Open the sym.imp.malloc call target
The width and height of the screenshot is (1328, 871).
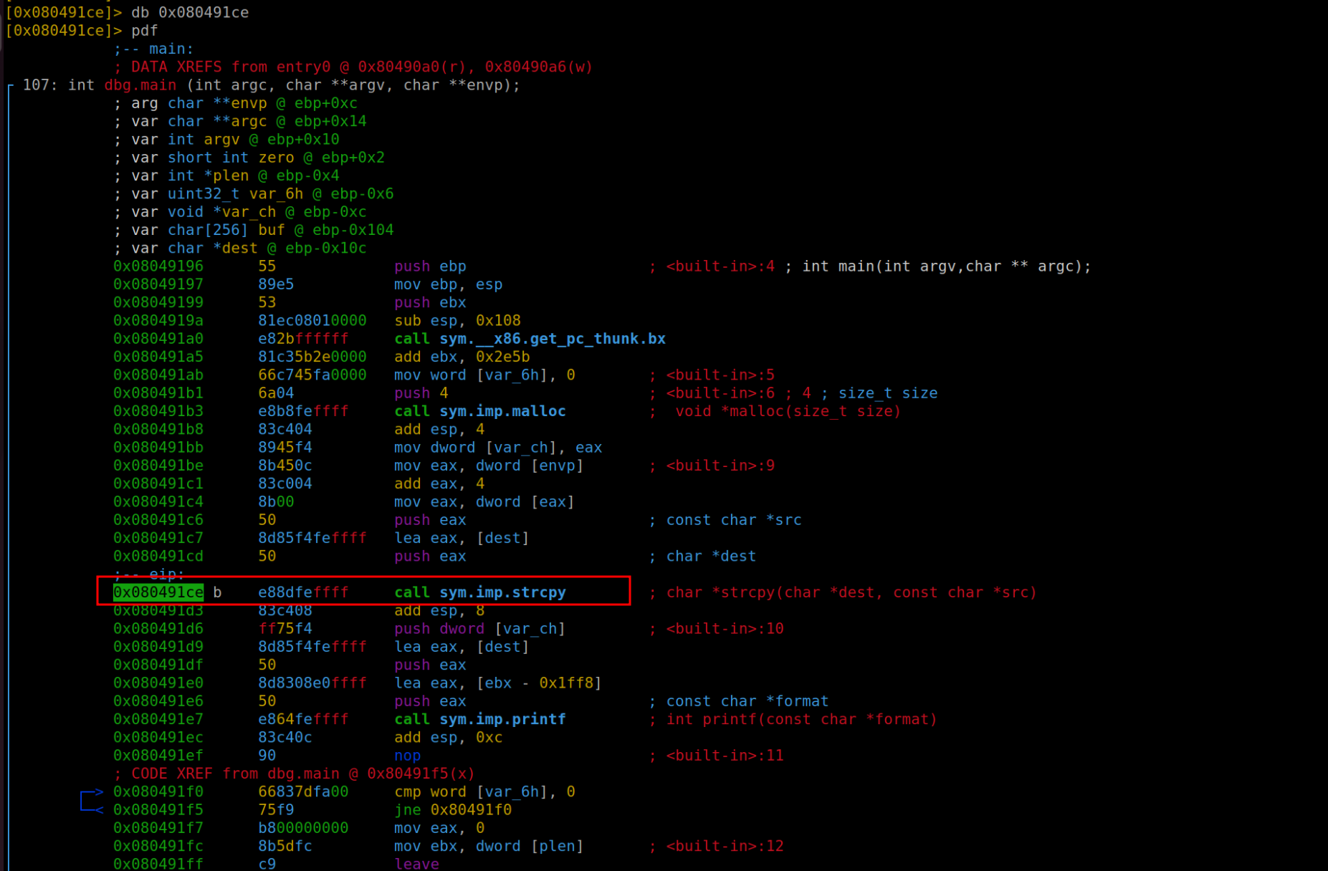point(502,411)
